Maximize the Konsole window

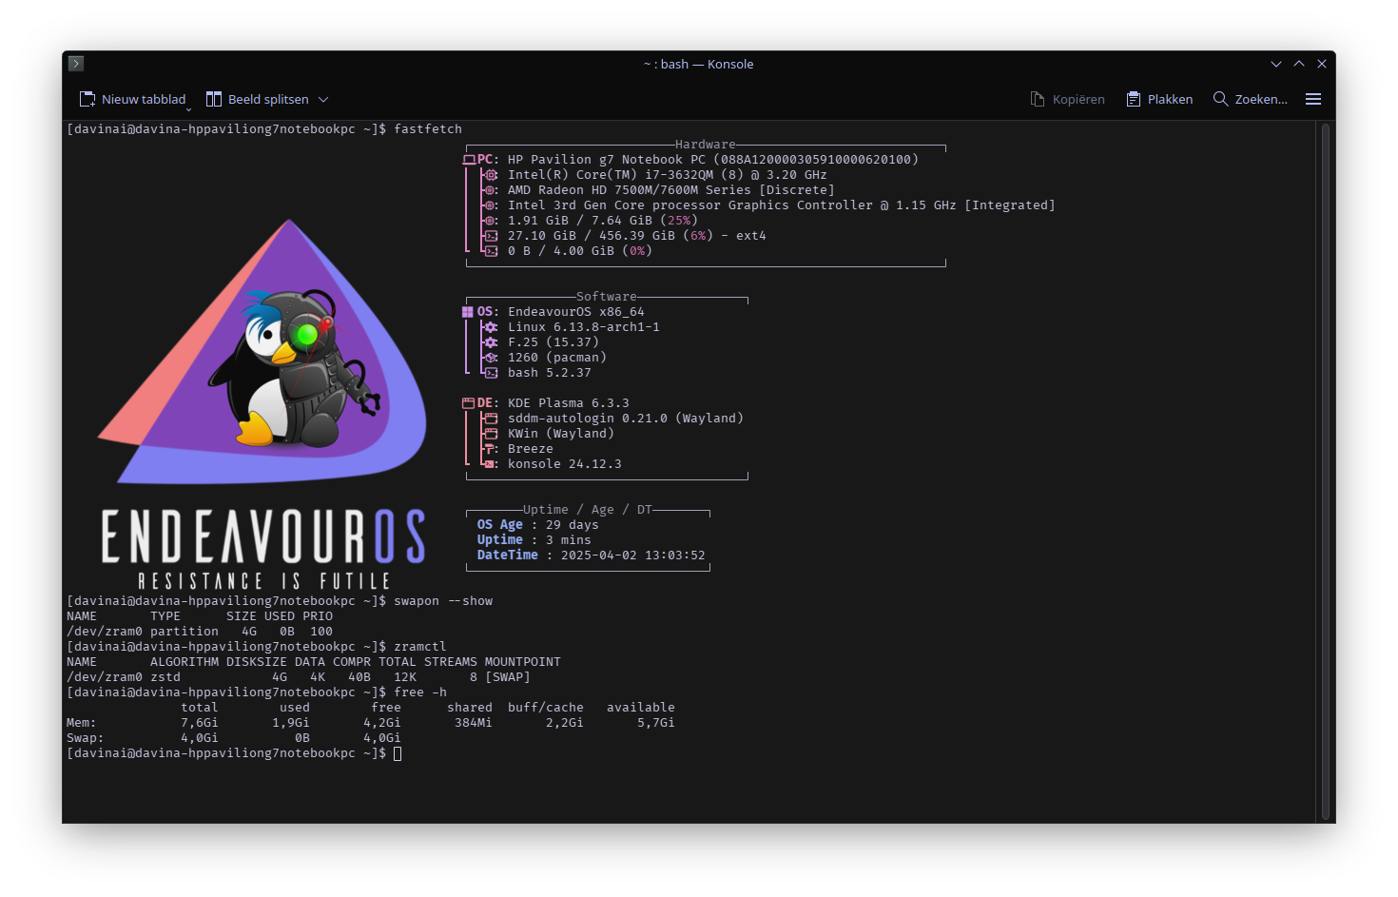[x=1299, y=64]
